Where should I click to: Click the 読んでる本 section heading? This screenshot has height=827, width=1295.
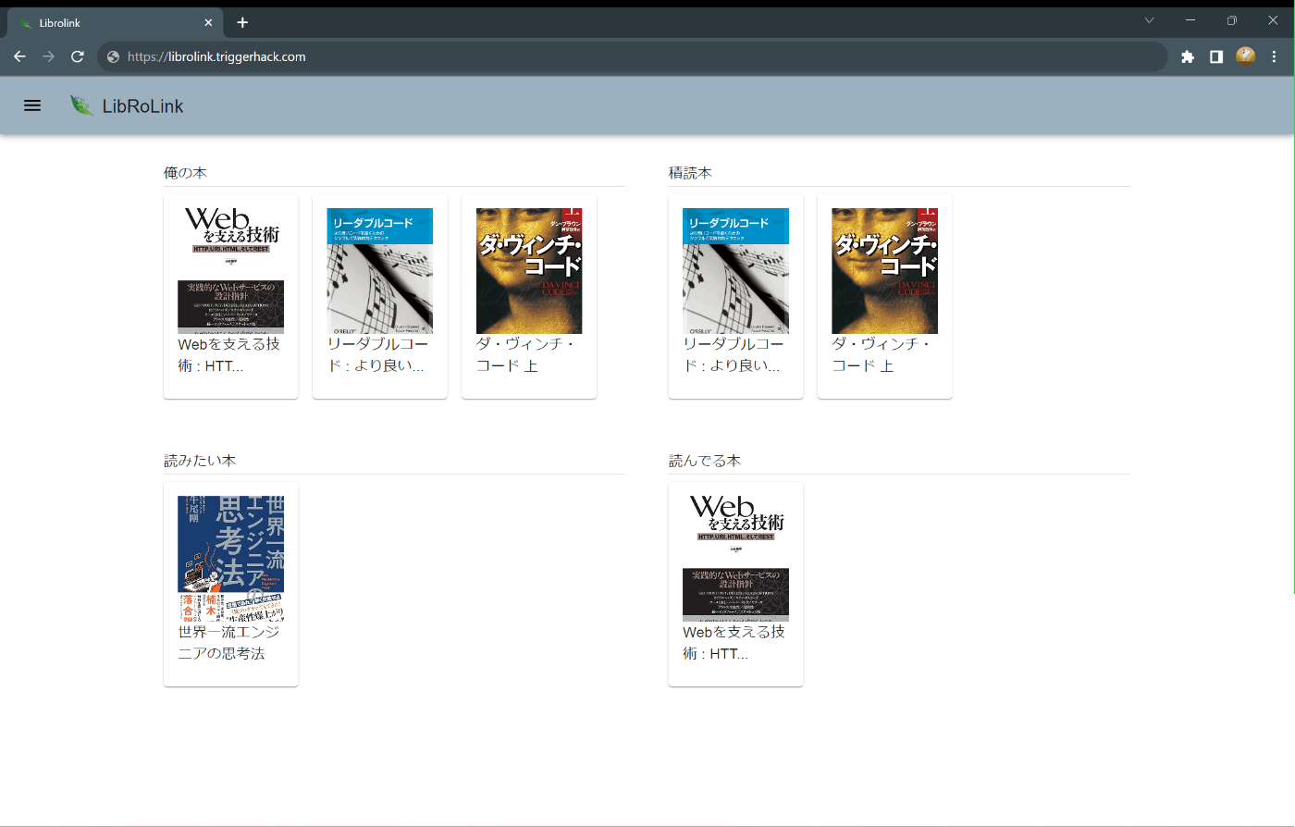[705, 461]
